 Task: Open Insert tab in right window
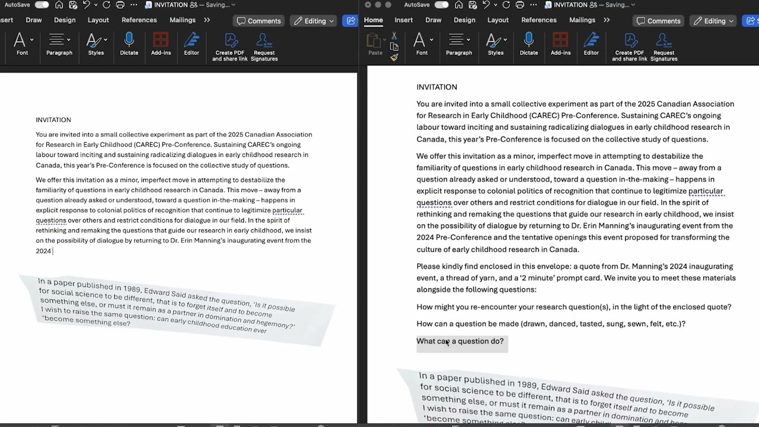[404, 20]
